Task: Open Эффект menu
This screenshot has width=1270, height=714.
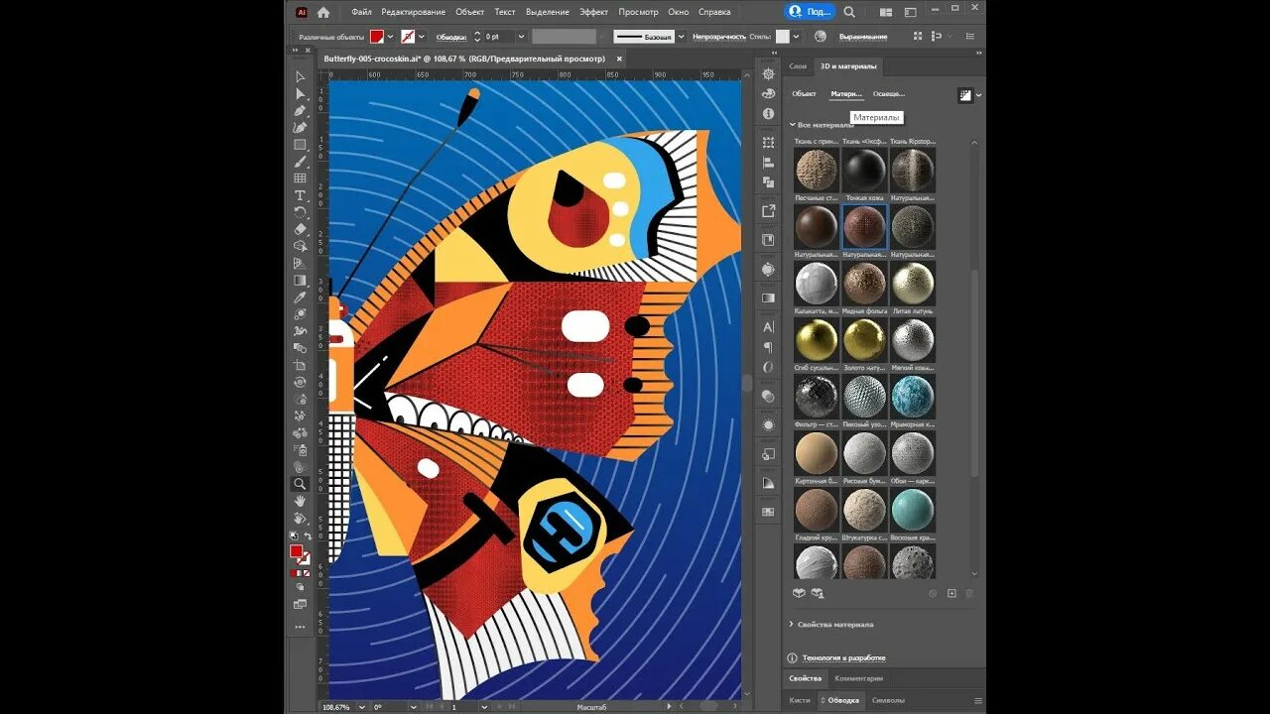Action: point(593,12)
